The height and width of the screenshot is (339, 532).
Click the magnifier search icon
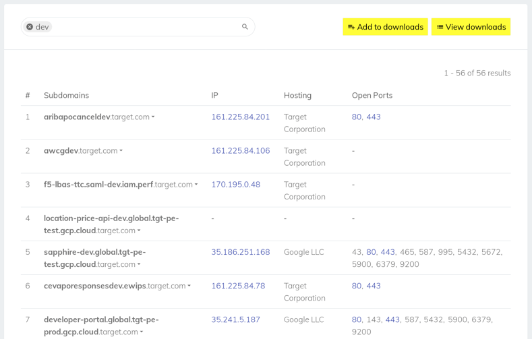pos(245,27)
